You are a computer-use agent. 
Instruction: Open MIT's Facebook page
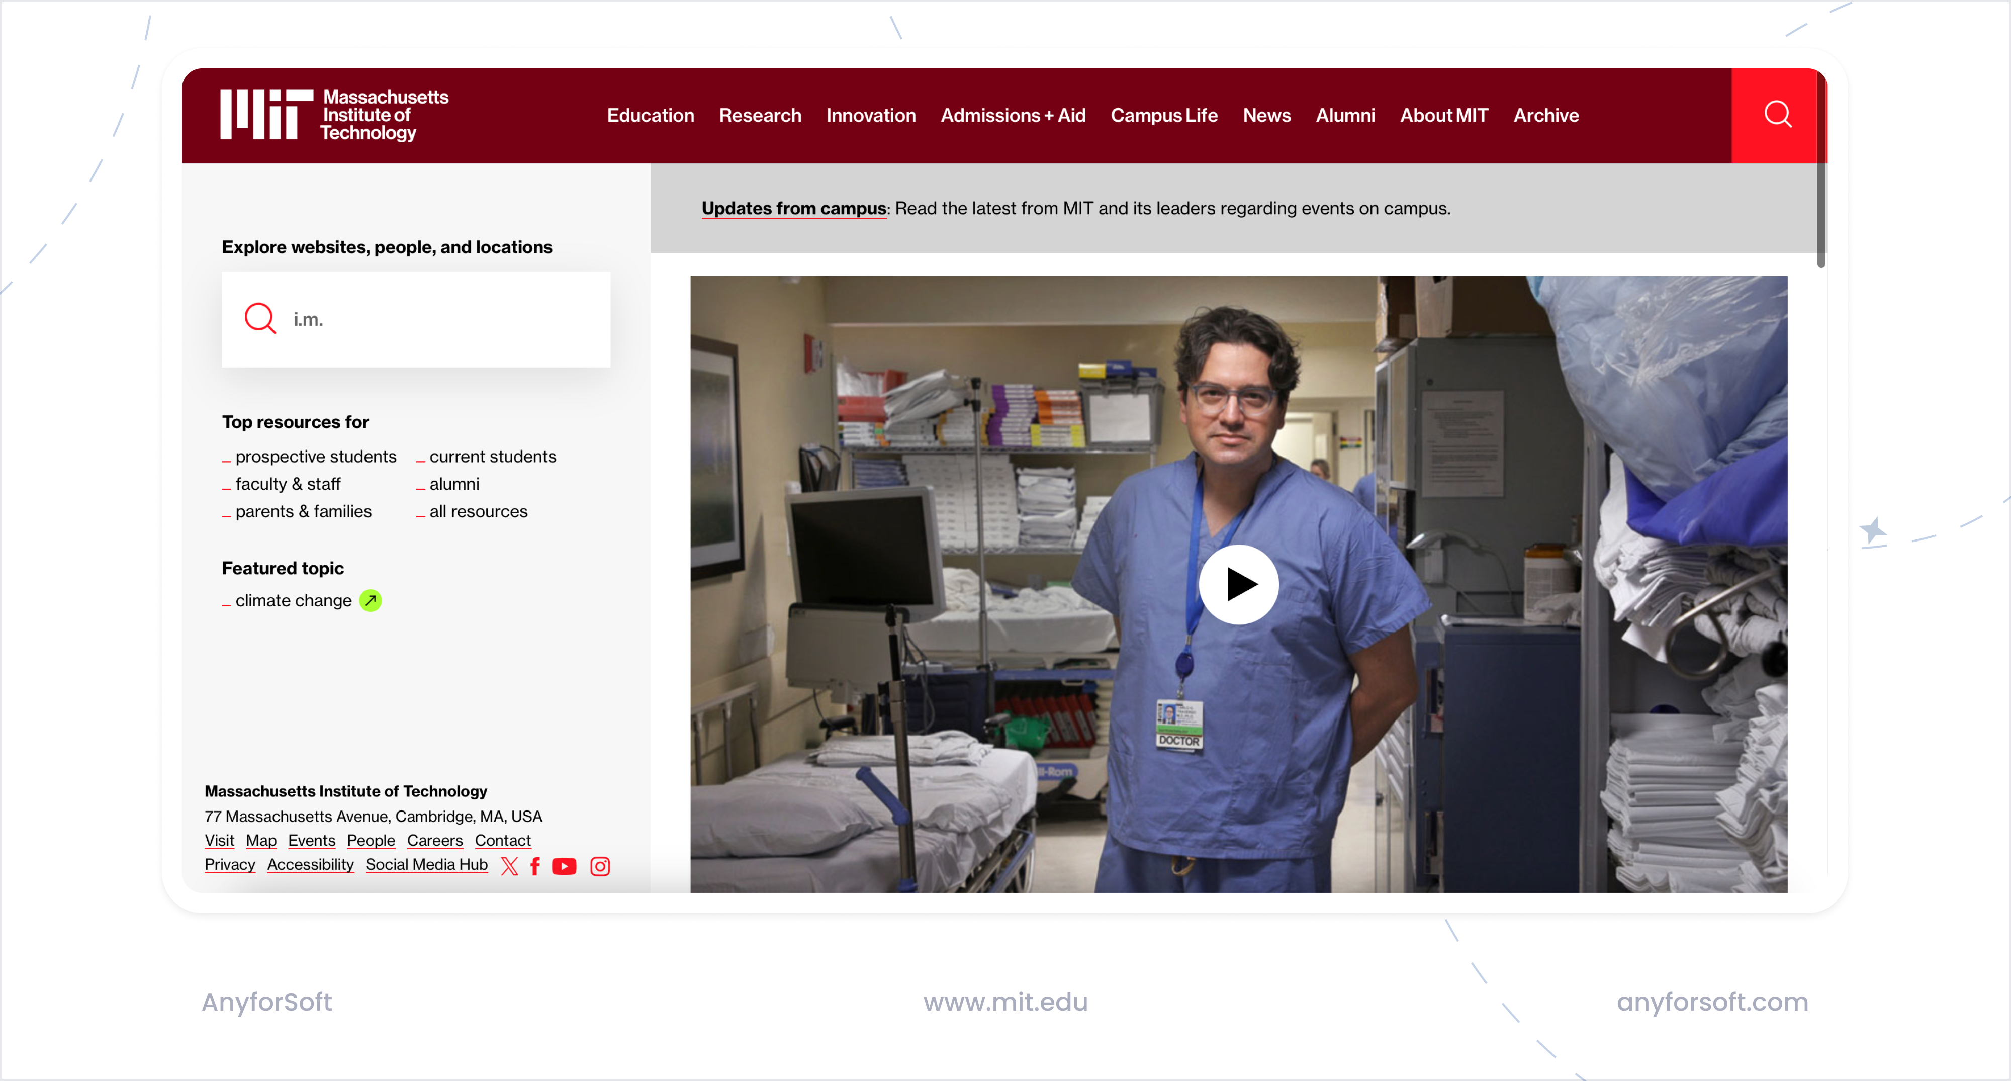click(535, 866)
